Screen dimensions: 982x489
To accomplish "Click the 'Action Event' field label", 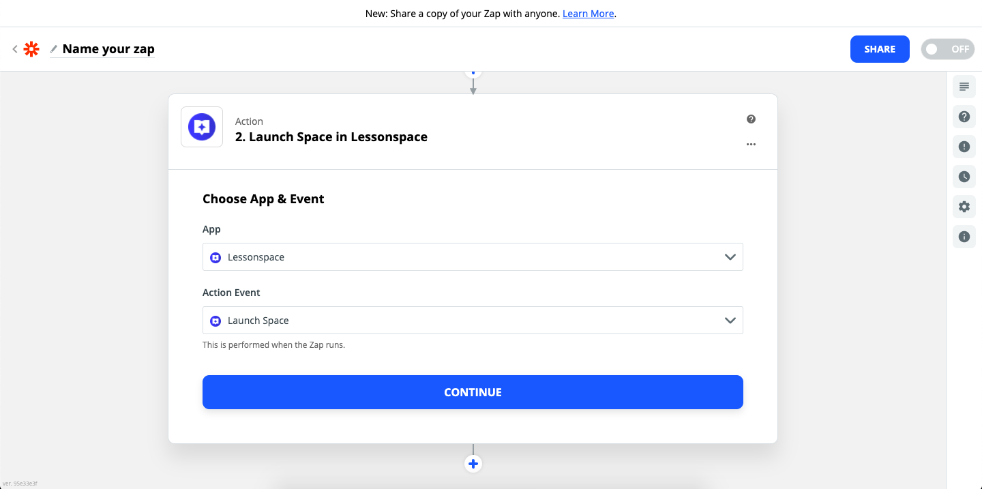I will (231, 293).
